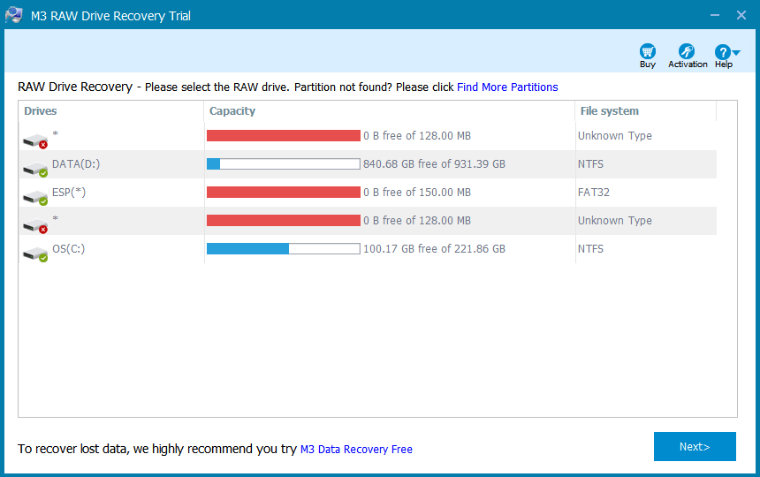Click the M3 app logo in title bar

click(x=14, y=15)
